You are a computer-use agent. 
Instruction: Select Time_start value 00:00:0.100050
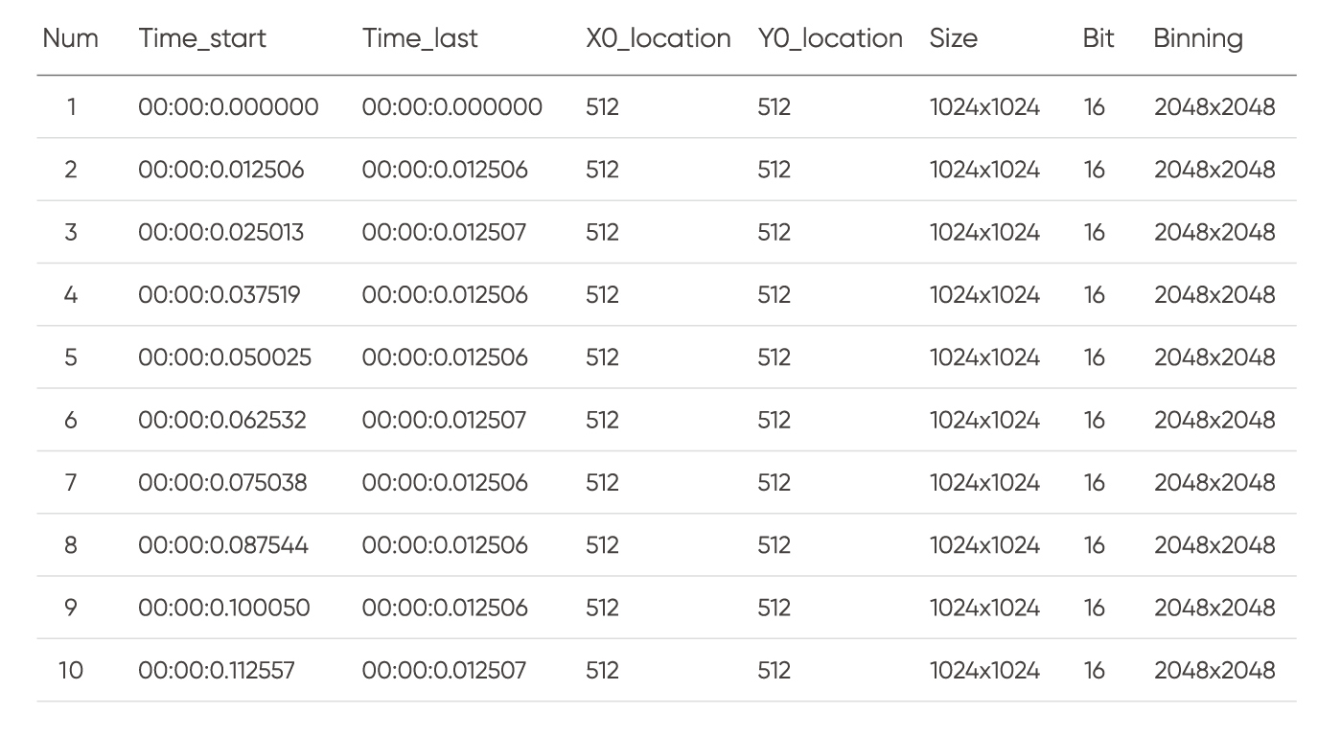(223, 608)
